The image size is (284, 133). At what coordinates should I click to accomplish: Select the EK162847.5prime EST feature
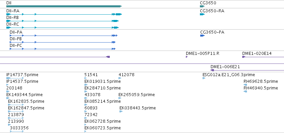click(16, 111)
